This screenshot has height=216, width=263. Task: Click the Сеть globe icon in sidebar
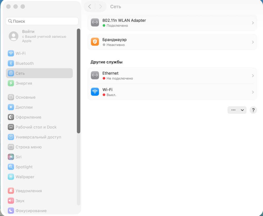click(x=11, y=73)
